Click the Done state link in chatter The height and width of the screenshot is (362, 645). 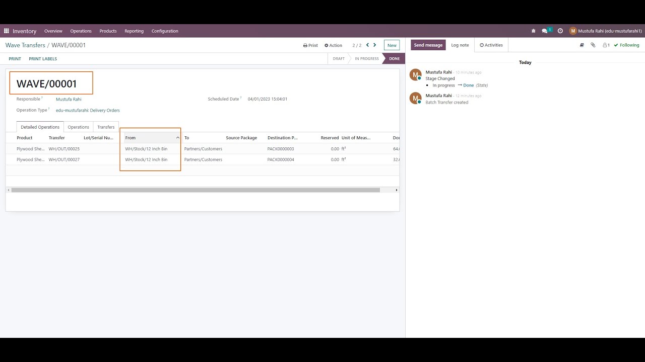[469, 85]
